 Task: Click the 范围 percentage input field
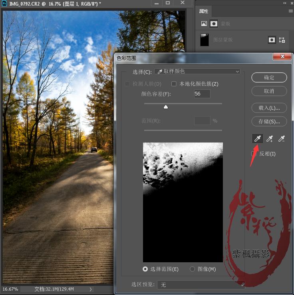point(202,121)
